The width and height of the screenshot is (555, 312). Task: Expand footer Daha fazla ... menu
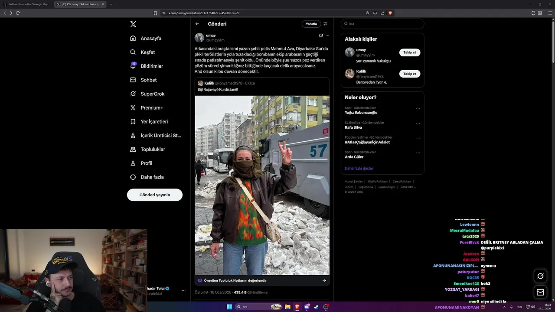click(408, 187)
